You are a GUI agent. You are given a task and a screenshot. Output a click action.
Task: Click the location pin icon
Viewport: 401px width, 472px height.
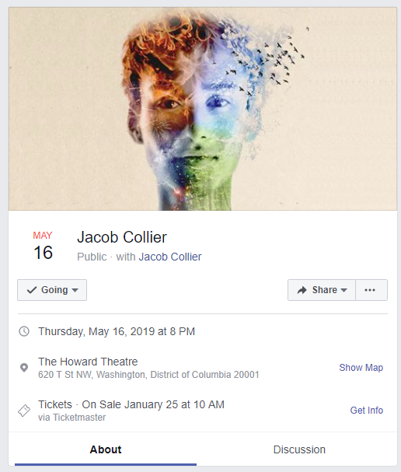[x=24, y=368]
